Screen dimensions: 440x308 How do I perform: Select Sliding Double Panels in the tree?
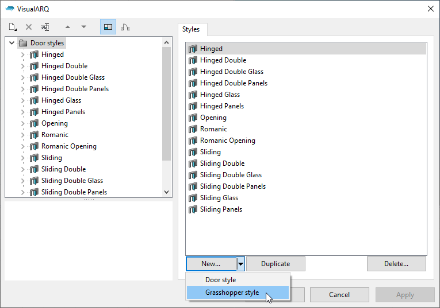(74, 192)
